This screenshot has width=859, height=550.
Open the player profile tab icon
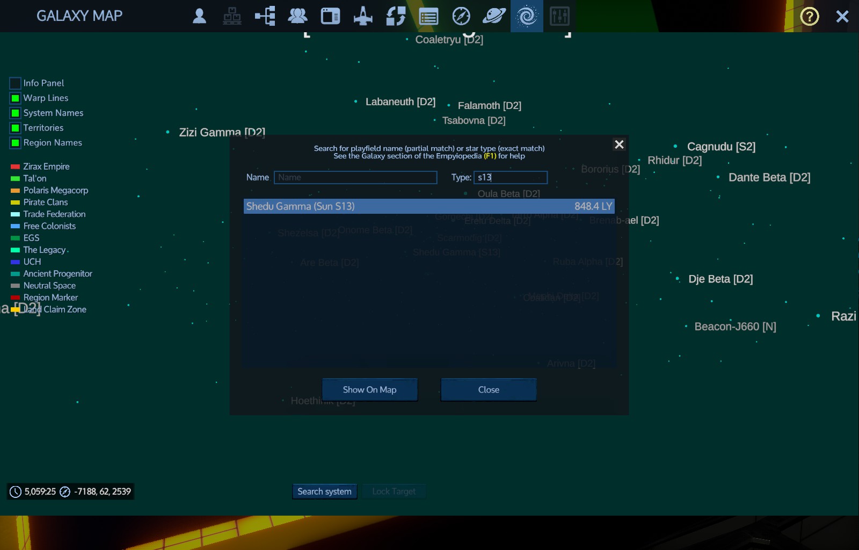point(199,16)
